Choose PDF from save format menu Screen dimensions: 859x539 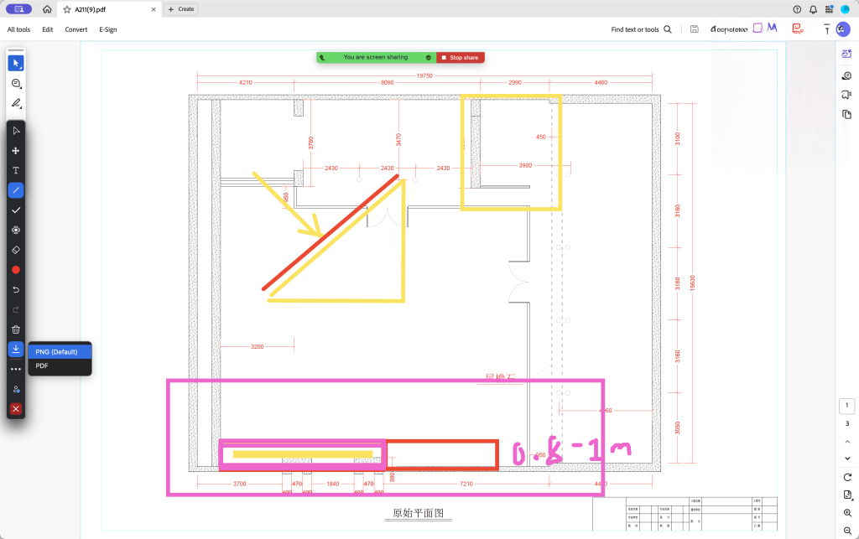tap(42, 366)
